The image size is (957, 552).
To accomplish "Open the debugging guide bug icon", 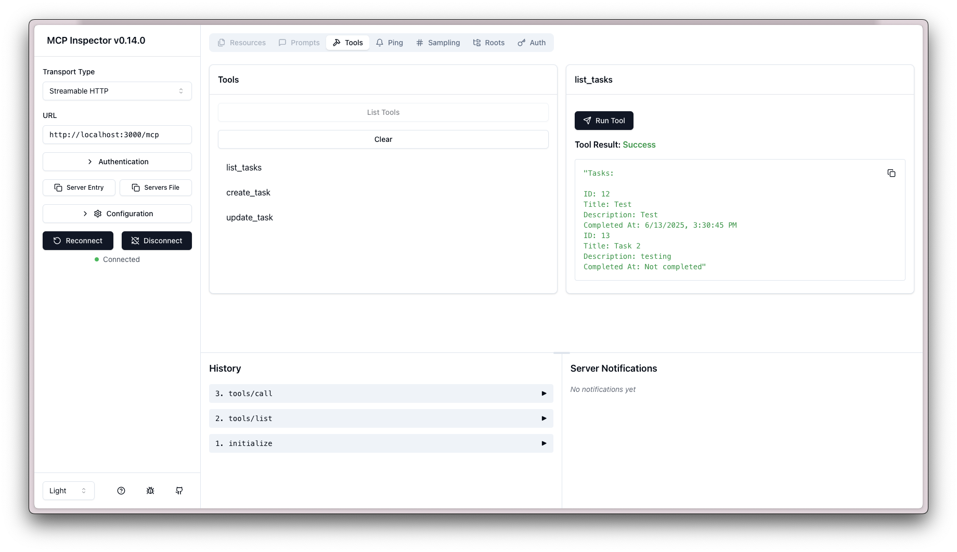I will click(150, 491).
